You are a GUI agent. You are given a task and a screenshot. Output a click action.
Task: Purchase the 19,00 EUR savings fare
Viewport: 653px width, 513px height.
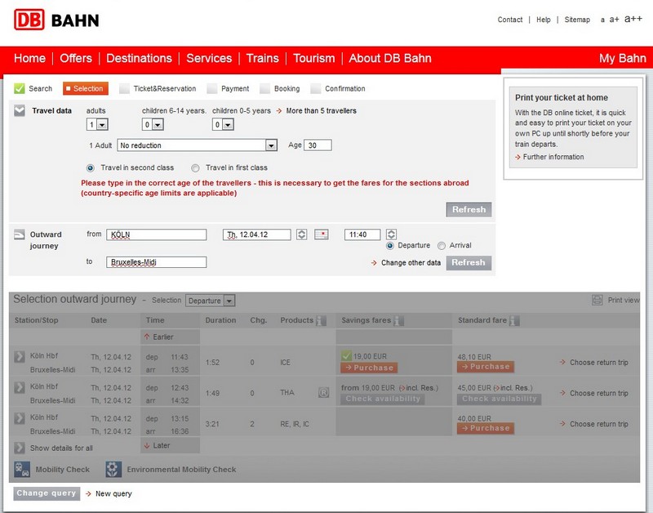coord(369,368)
